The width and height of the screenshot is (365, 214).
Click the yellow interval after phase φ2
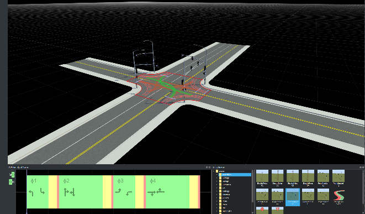click(107, 192)
